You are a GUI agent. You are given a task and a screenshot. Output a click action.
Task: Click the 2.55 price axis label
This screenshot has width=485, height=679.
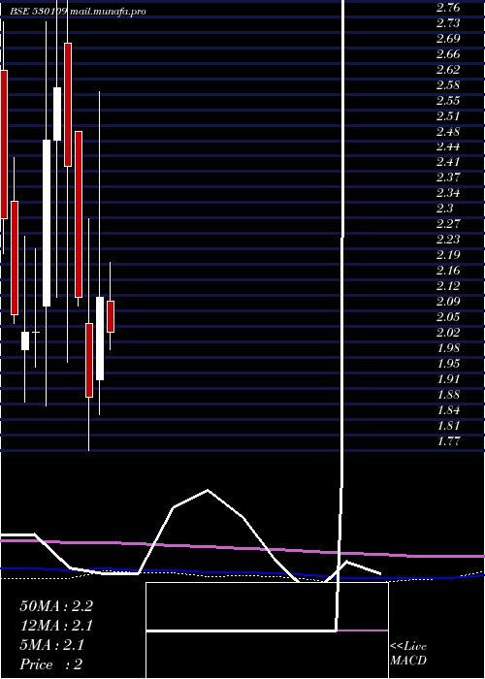(448, 101)
